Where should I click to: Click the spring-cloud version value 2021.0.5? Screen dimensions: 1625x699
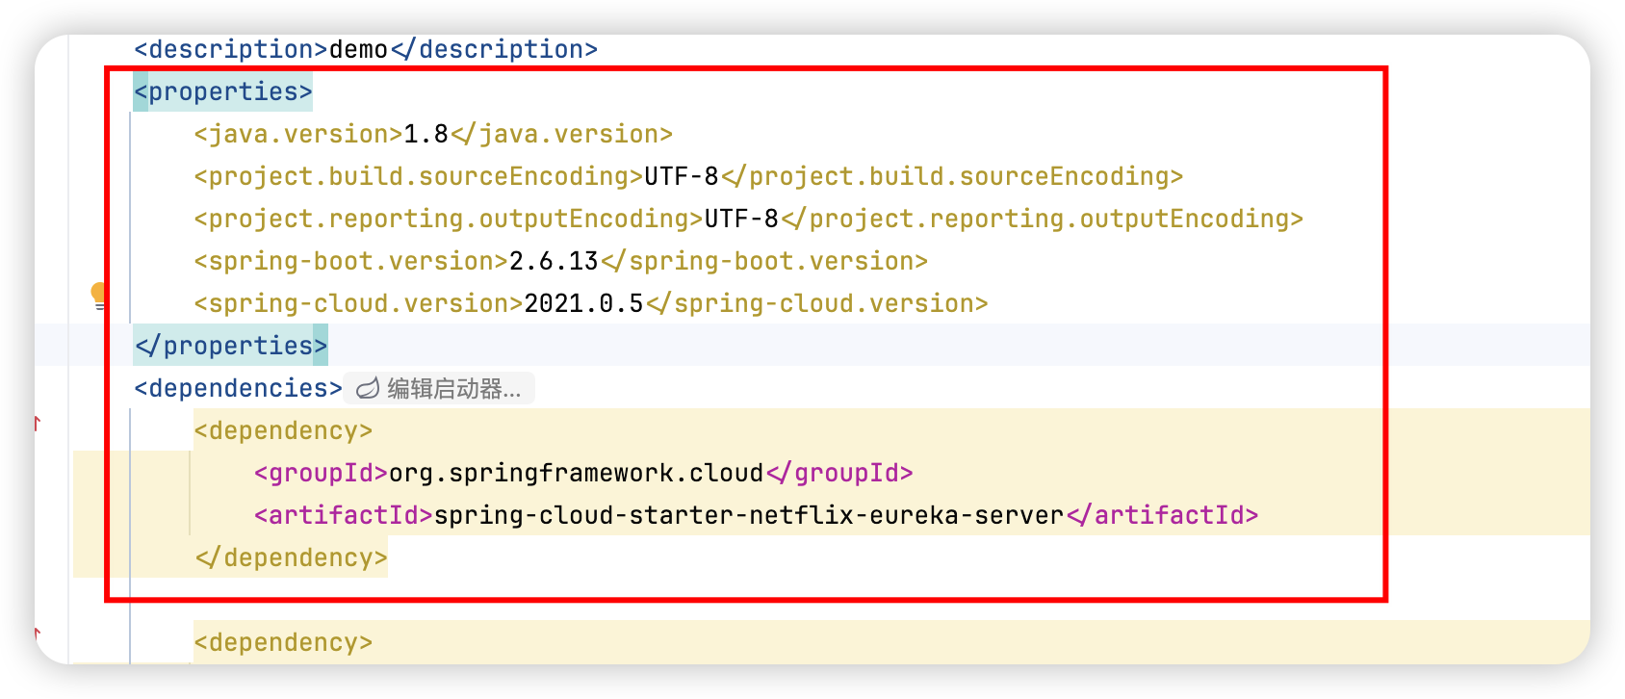coord(583,304)
